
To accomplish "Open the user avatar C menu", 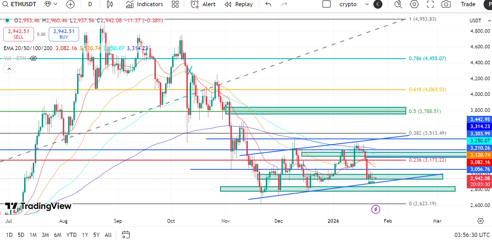I will (x=378, y=4).
